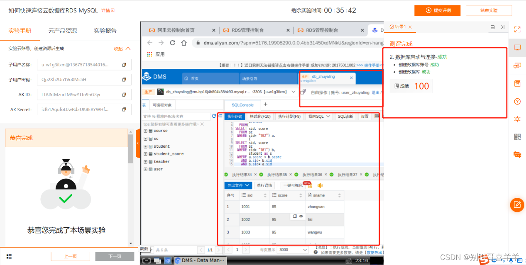Collapse the results panel to the right

tap(502, 27)
